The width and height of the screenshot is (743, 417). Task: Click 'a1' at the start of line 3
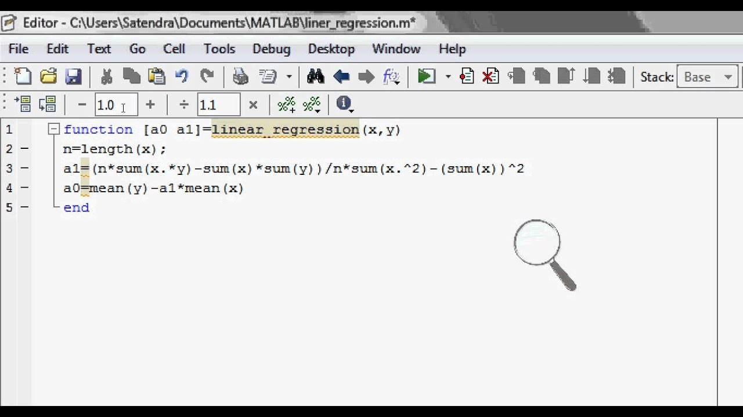click(x=71, y=169)
